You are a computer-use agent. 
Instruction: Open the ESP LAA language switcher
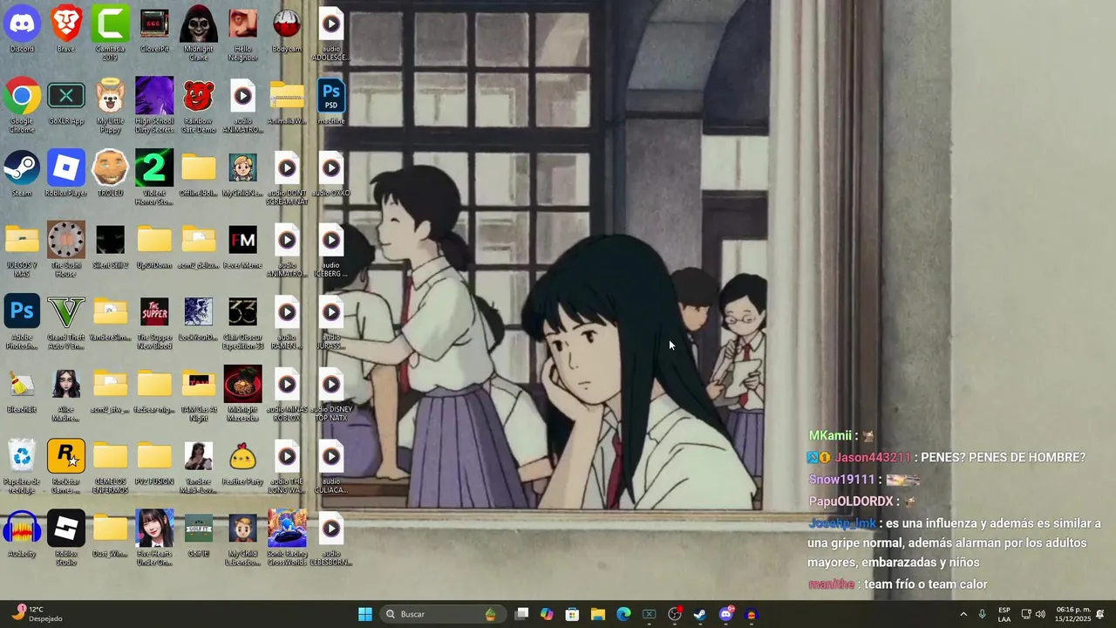pos(1004,614)
